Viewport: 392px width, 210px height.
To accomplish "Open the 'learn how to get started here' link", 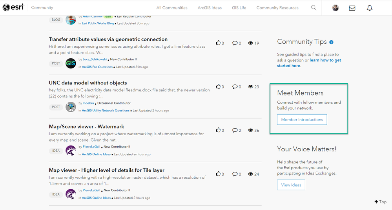I will (x=325, y=60).
